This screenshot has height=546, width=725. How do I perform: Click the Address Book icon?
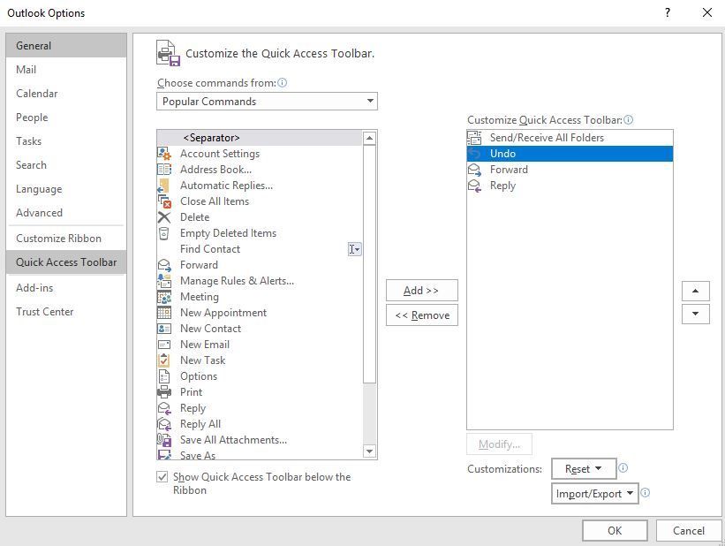click(x=164, y=170)
